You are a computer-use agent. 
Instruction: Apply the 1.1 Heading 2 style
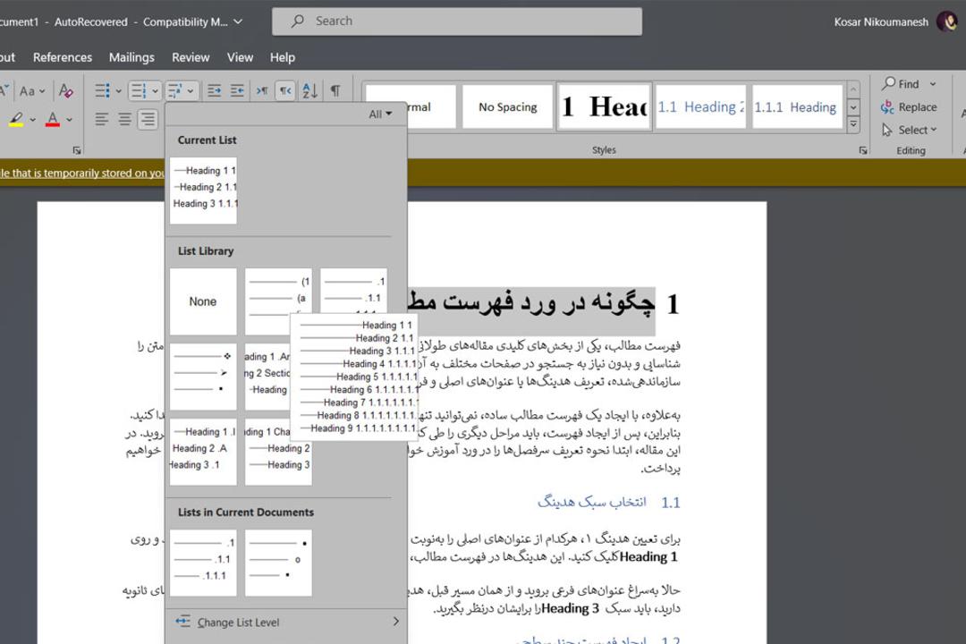(700, 106)
